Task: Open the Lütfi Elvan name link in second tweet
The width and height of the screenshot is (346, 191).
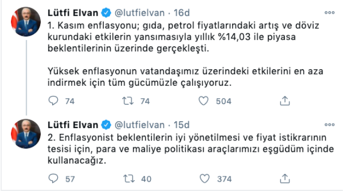Action: coord(73,125)
